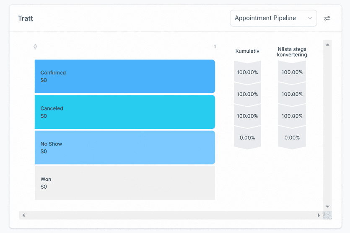This screenshot has height=233, width=350.
Task: Open the Appointment Pipeline dropdown
Action: click(x=273, y=18)
